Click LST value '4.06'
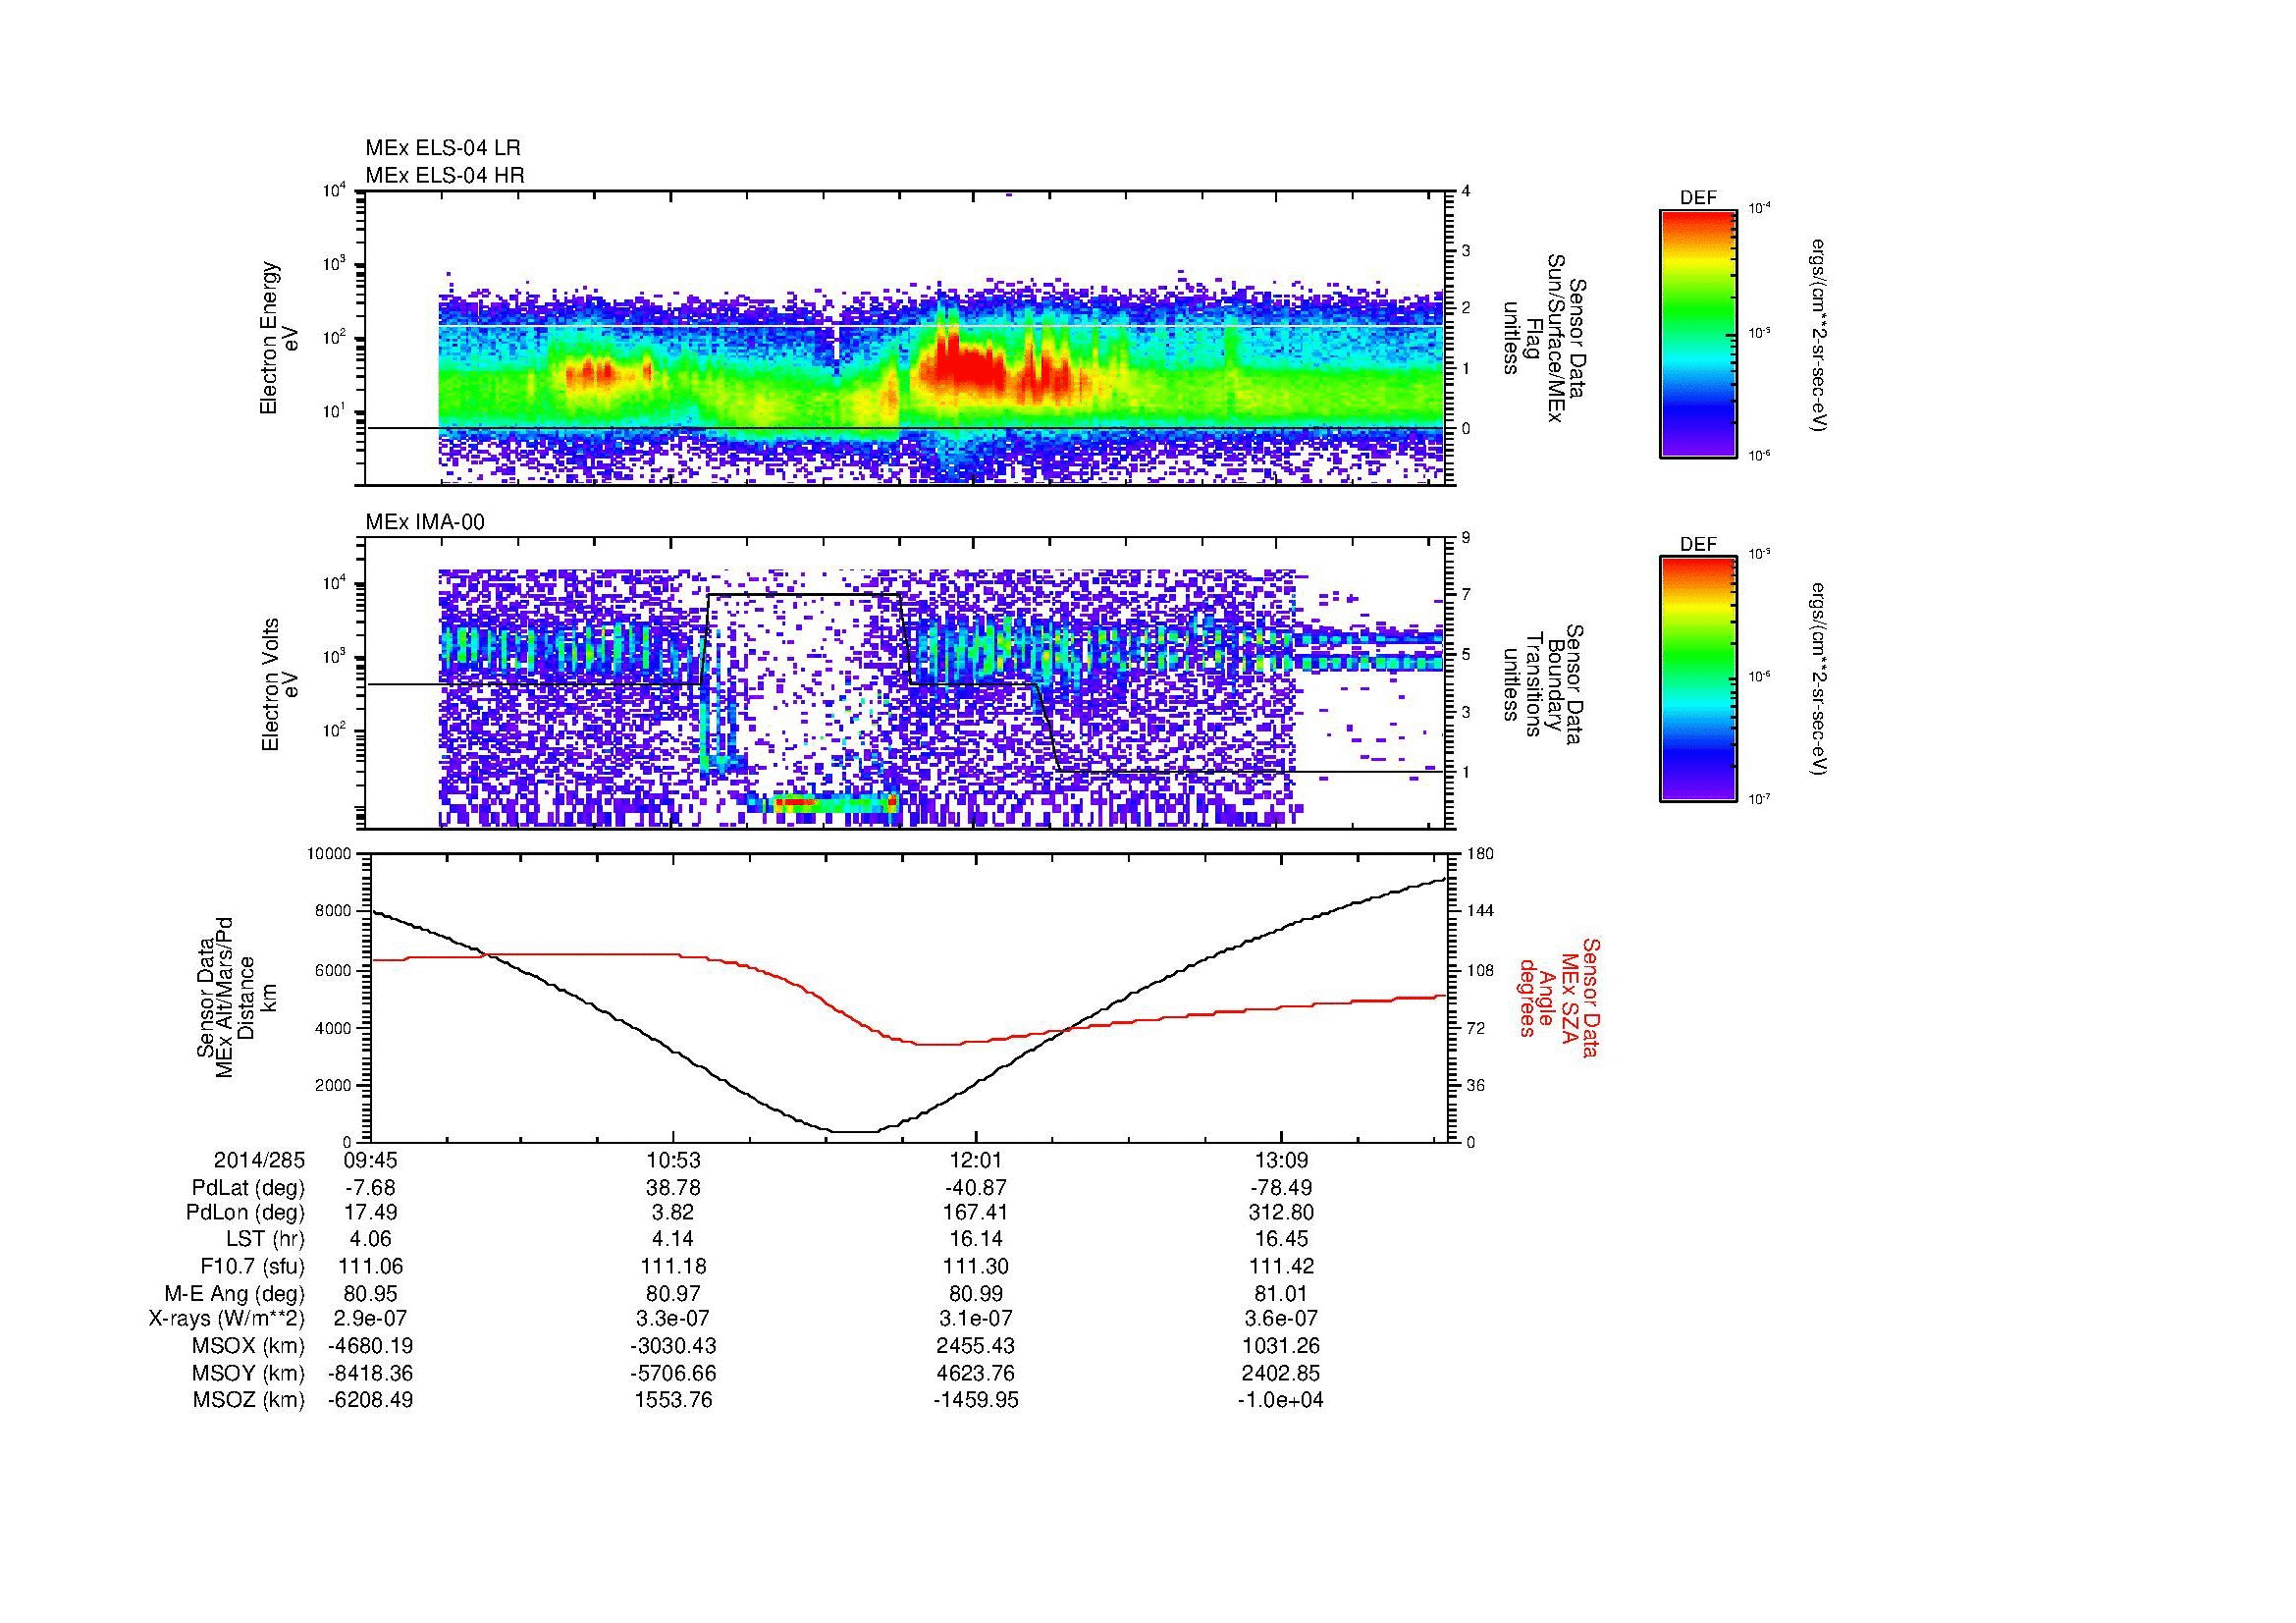This screenshot has height=1623, width=2296. [370, 1239]
